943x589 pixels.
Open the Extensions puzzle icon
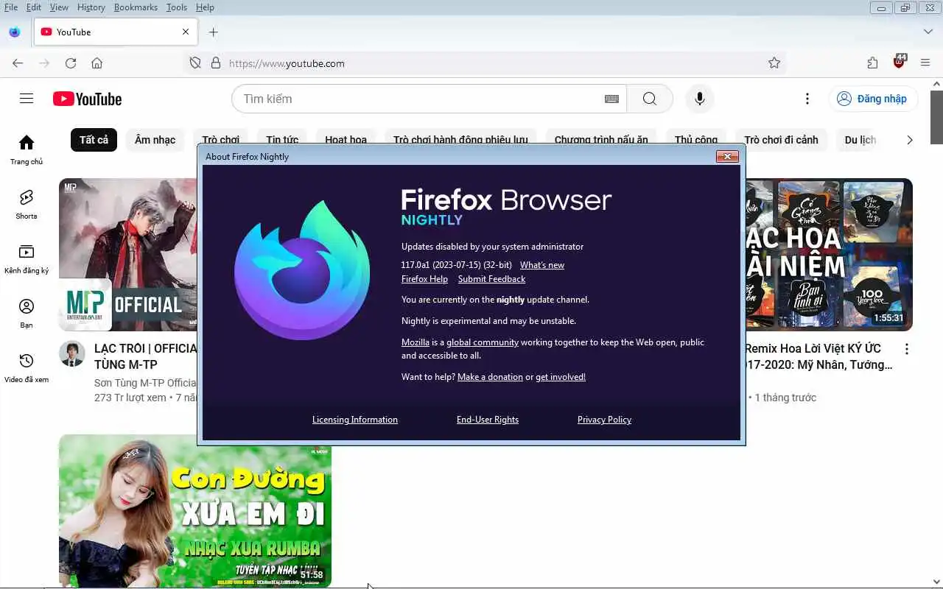click(x=872, y=63)
